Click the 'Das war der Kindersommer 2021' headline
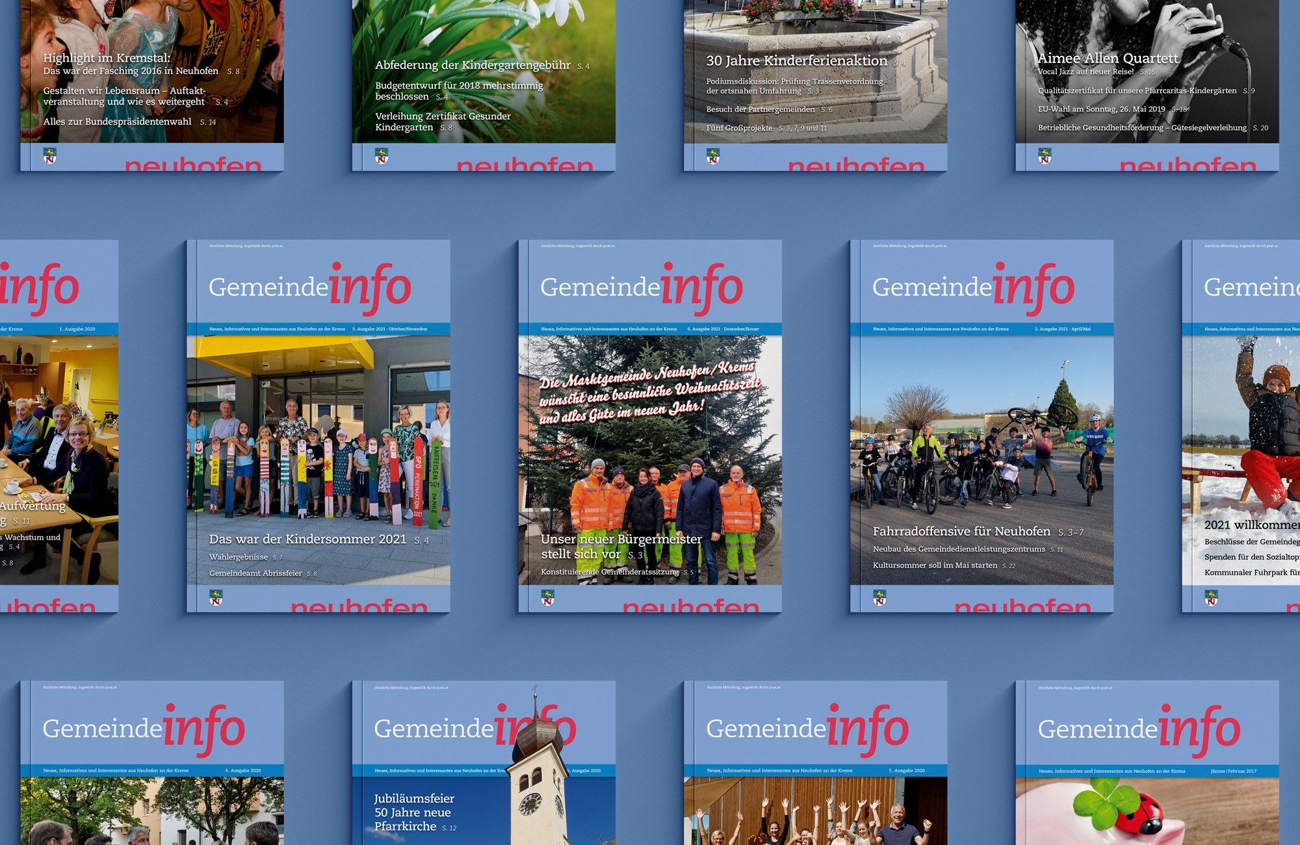The image size is (1300, 845). [307, 539]
